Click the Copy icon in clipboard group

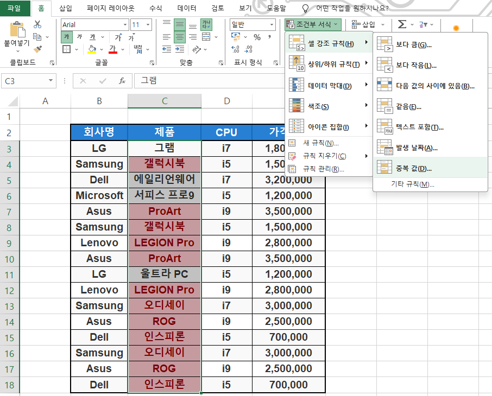[x=37, y=37]
